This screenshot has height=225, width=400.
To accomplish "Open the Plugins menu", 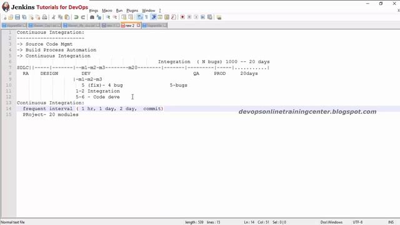I will click(132, 11).
